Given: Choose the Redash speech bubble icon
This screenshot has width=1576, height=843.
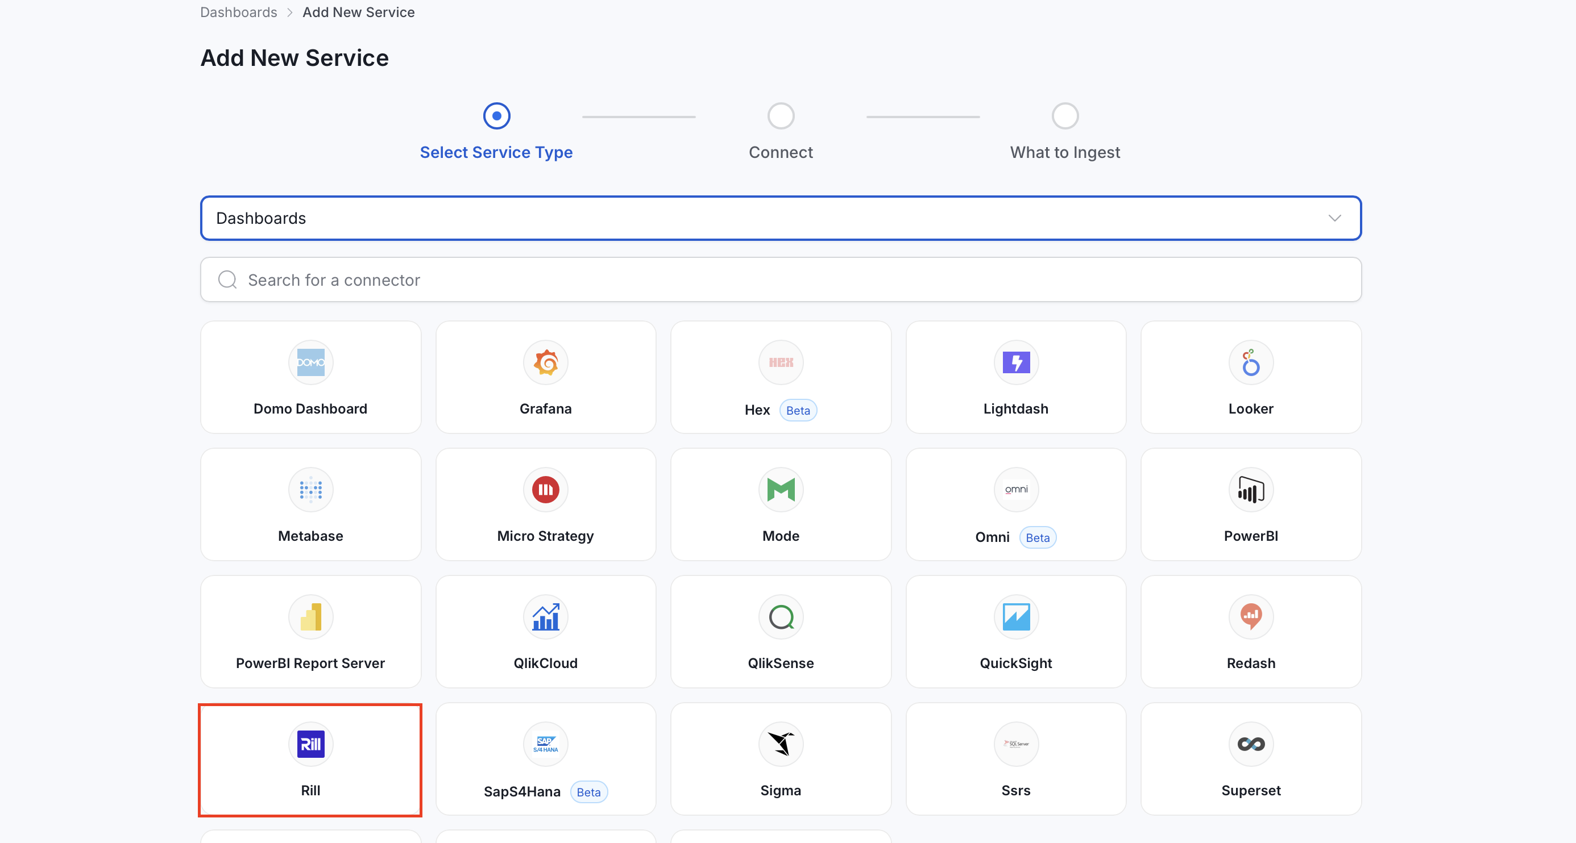Looking at the screenshot, I should click(1251, 617).
